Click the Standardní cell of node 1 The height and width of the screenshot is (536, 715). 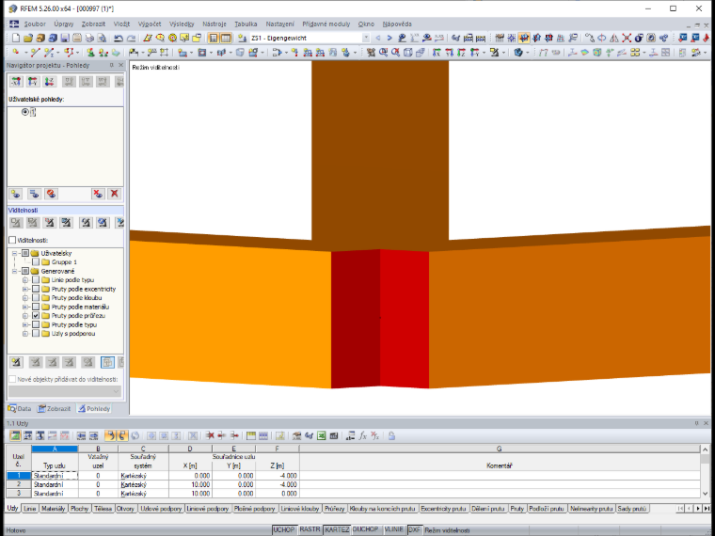pyautogui.click(x=55, y=476)
